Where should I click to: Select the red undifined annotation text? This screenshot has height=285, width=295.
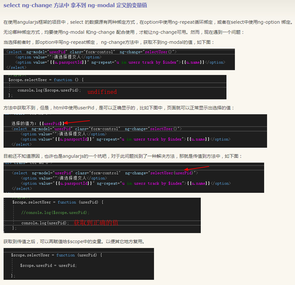pyautogui.click(x=102, y=92)
